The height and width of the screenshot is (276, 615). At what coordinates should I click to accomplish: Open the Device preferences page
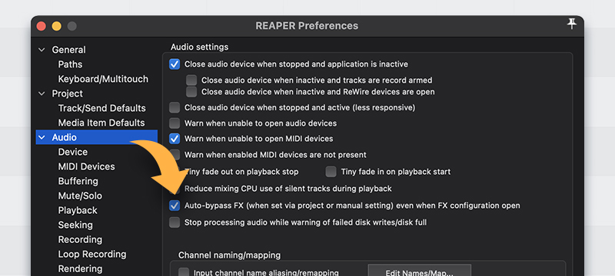point(73,152)
